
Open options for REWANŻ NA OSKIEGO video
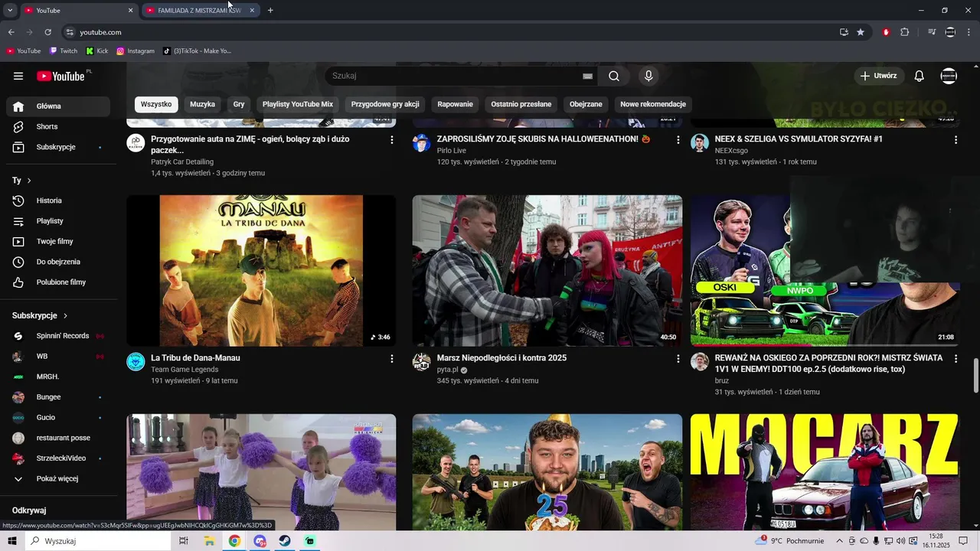[955, 359]
